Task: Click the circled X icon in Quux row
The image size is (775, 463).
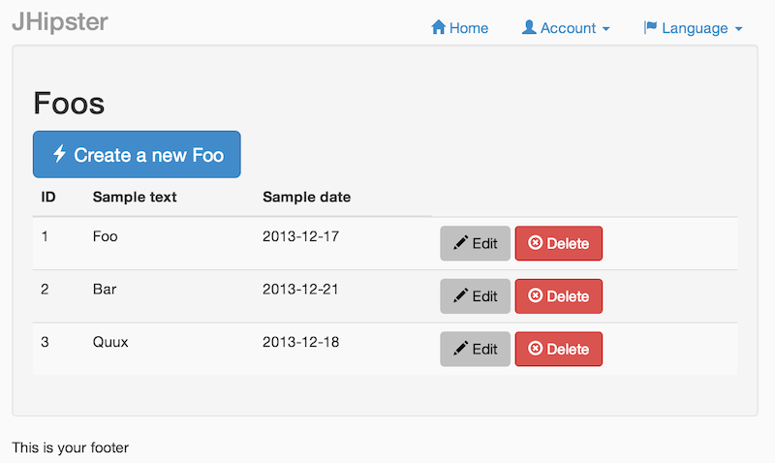Action: (535, 349)
